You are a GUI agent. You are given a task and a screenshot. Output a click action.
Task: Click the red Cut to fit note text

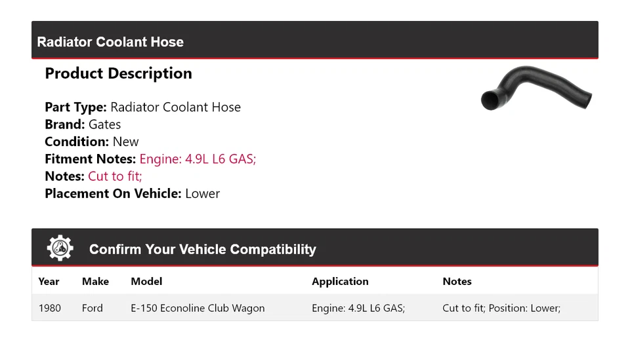(115, 176)
